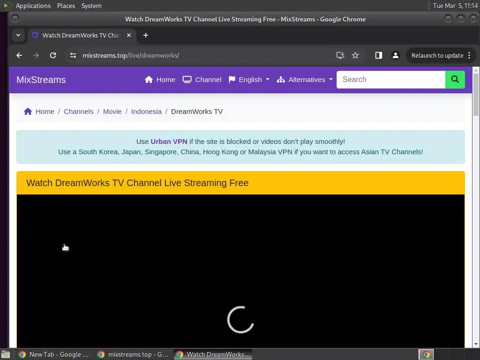Open the tab search dropdown arrow
Screen dimensions: 480x360
(x=18, y=35)
